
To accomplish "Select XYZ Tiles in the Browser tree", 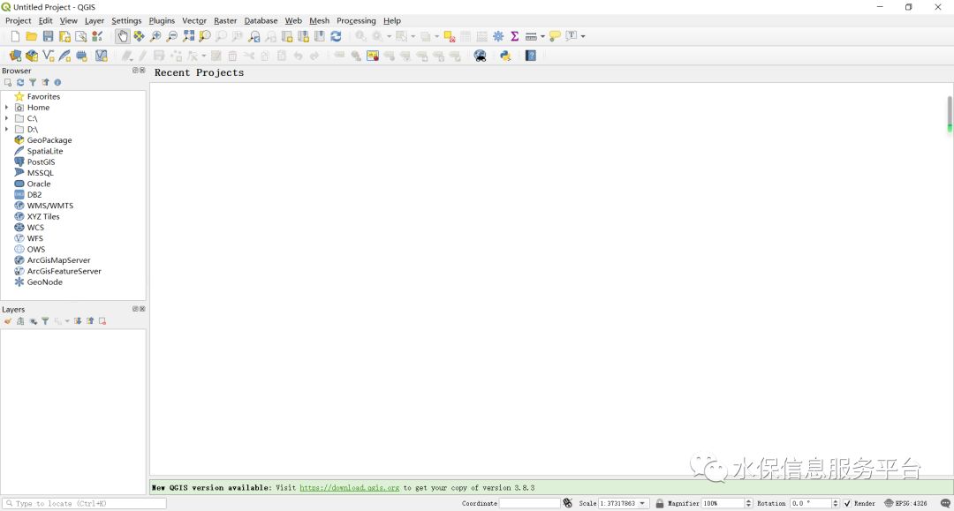I will point(43,217).
